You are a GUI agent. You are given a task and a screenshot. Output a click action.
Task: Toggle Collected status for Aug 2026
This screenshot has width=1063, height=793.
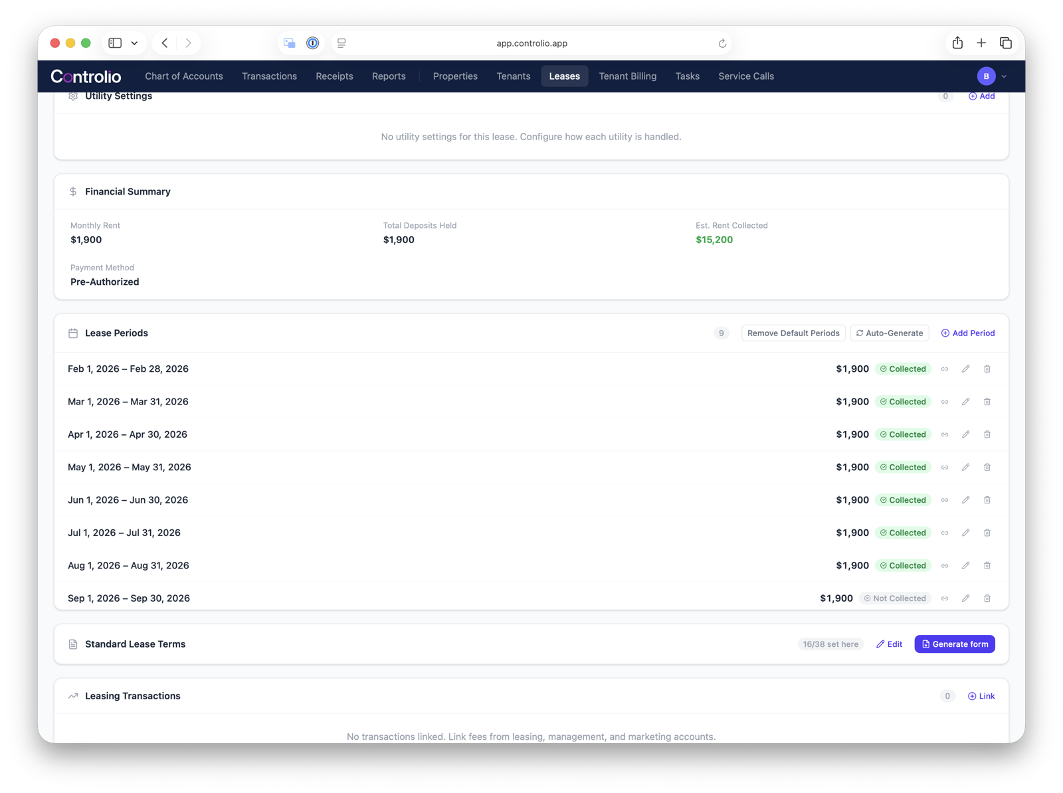pos(903,566)
